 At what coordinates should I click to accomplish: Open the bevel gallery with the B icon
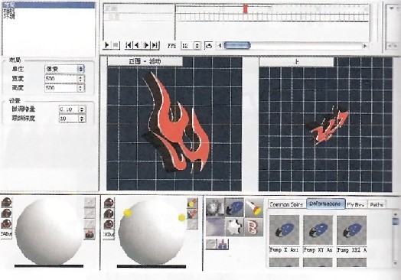254,227
